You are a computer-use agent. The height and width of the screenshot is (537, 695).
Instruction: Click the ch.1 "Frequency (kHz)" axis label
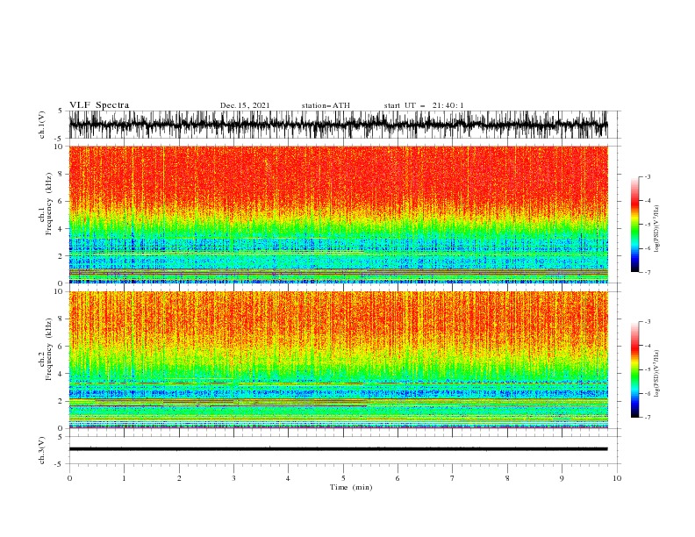point(48,204)
